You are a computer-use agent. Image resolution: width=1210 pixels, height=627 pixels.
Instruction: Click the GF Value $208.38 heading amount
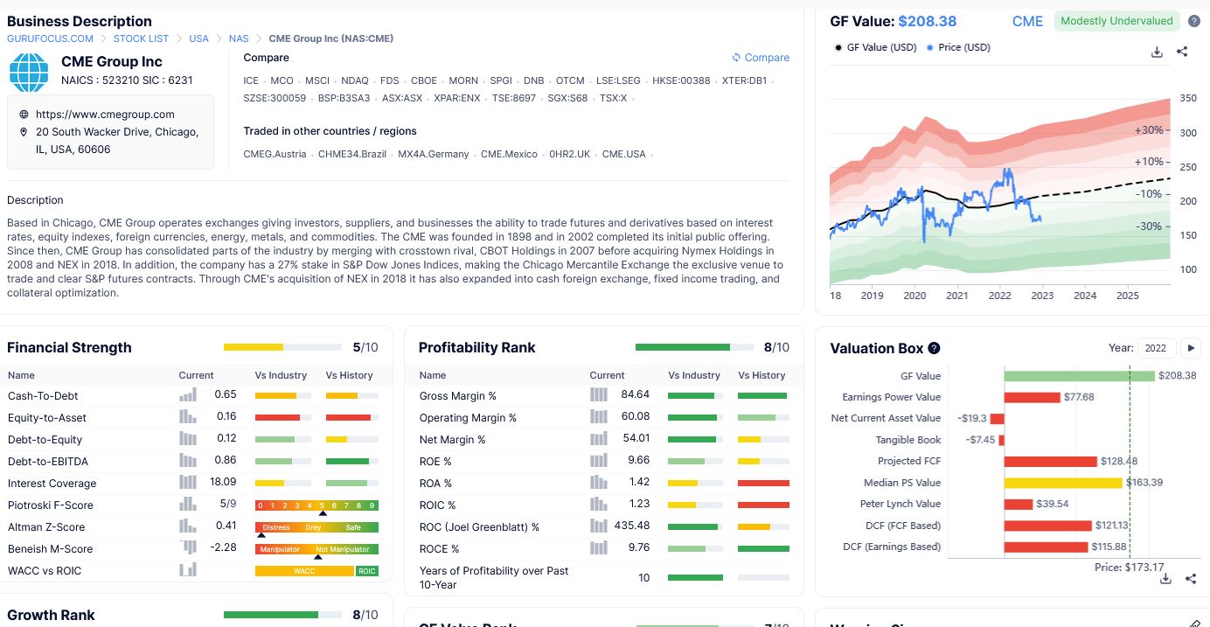tap(927, 21)
